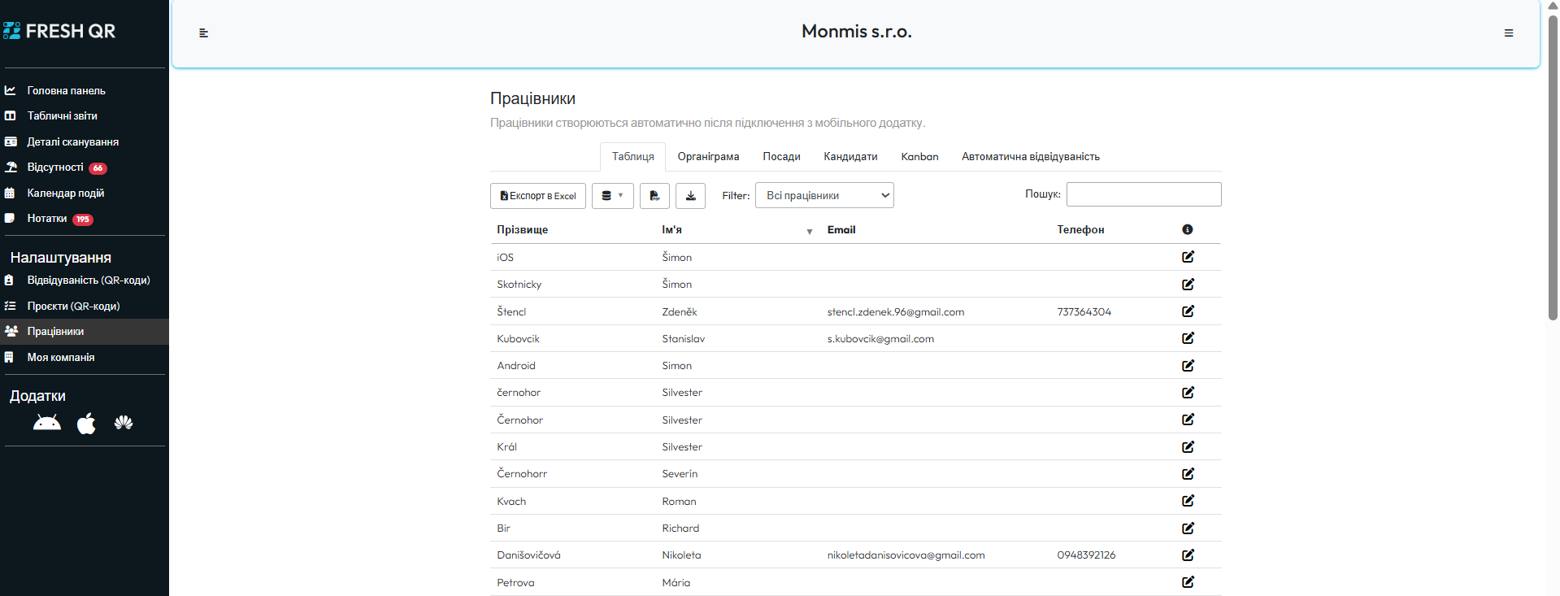Click the 'Експорт в Excel' button
Screen dimensions: 1560x596
tap(537, 196)
